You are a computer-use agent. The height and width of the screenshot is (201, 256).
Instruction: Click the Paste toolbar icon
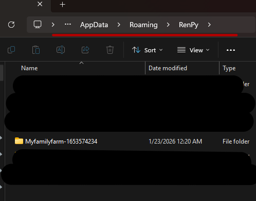coord(36,50)
